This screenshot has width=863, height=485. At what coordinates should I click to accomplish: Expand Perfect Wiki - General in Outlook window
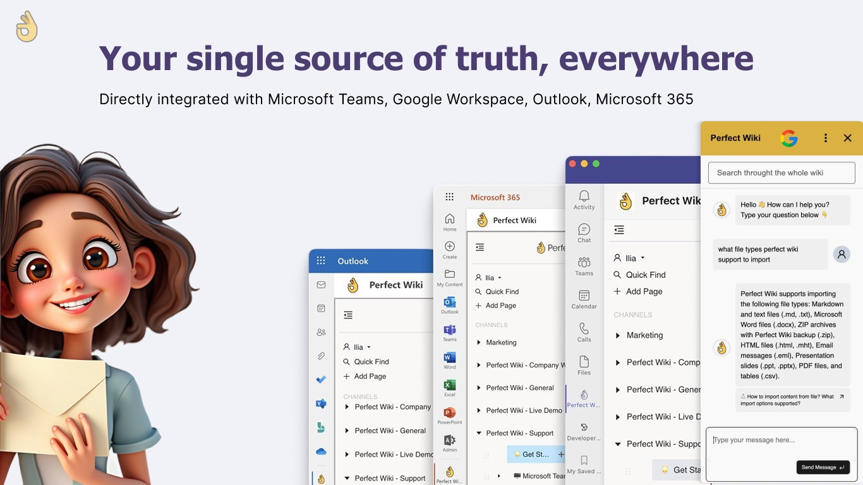(347, 431)
